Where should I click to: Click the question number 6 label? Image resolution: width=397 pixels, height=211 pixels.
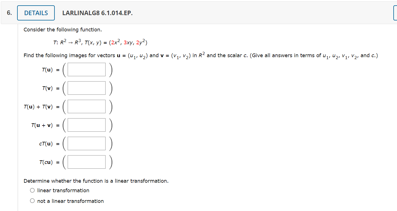click(x=9, y=12)
